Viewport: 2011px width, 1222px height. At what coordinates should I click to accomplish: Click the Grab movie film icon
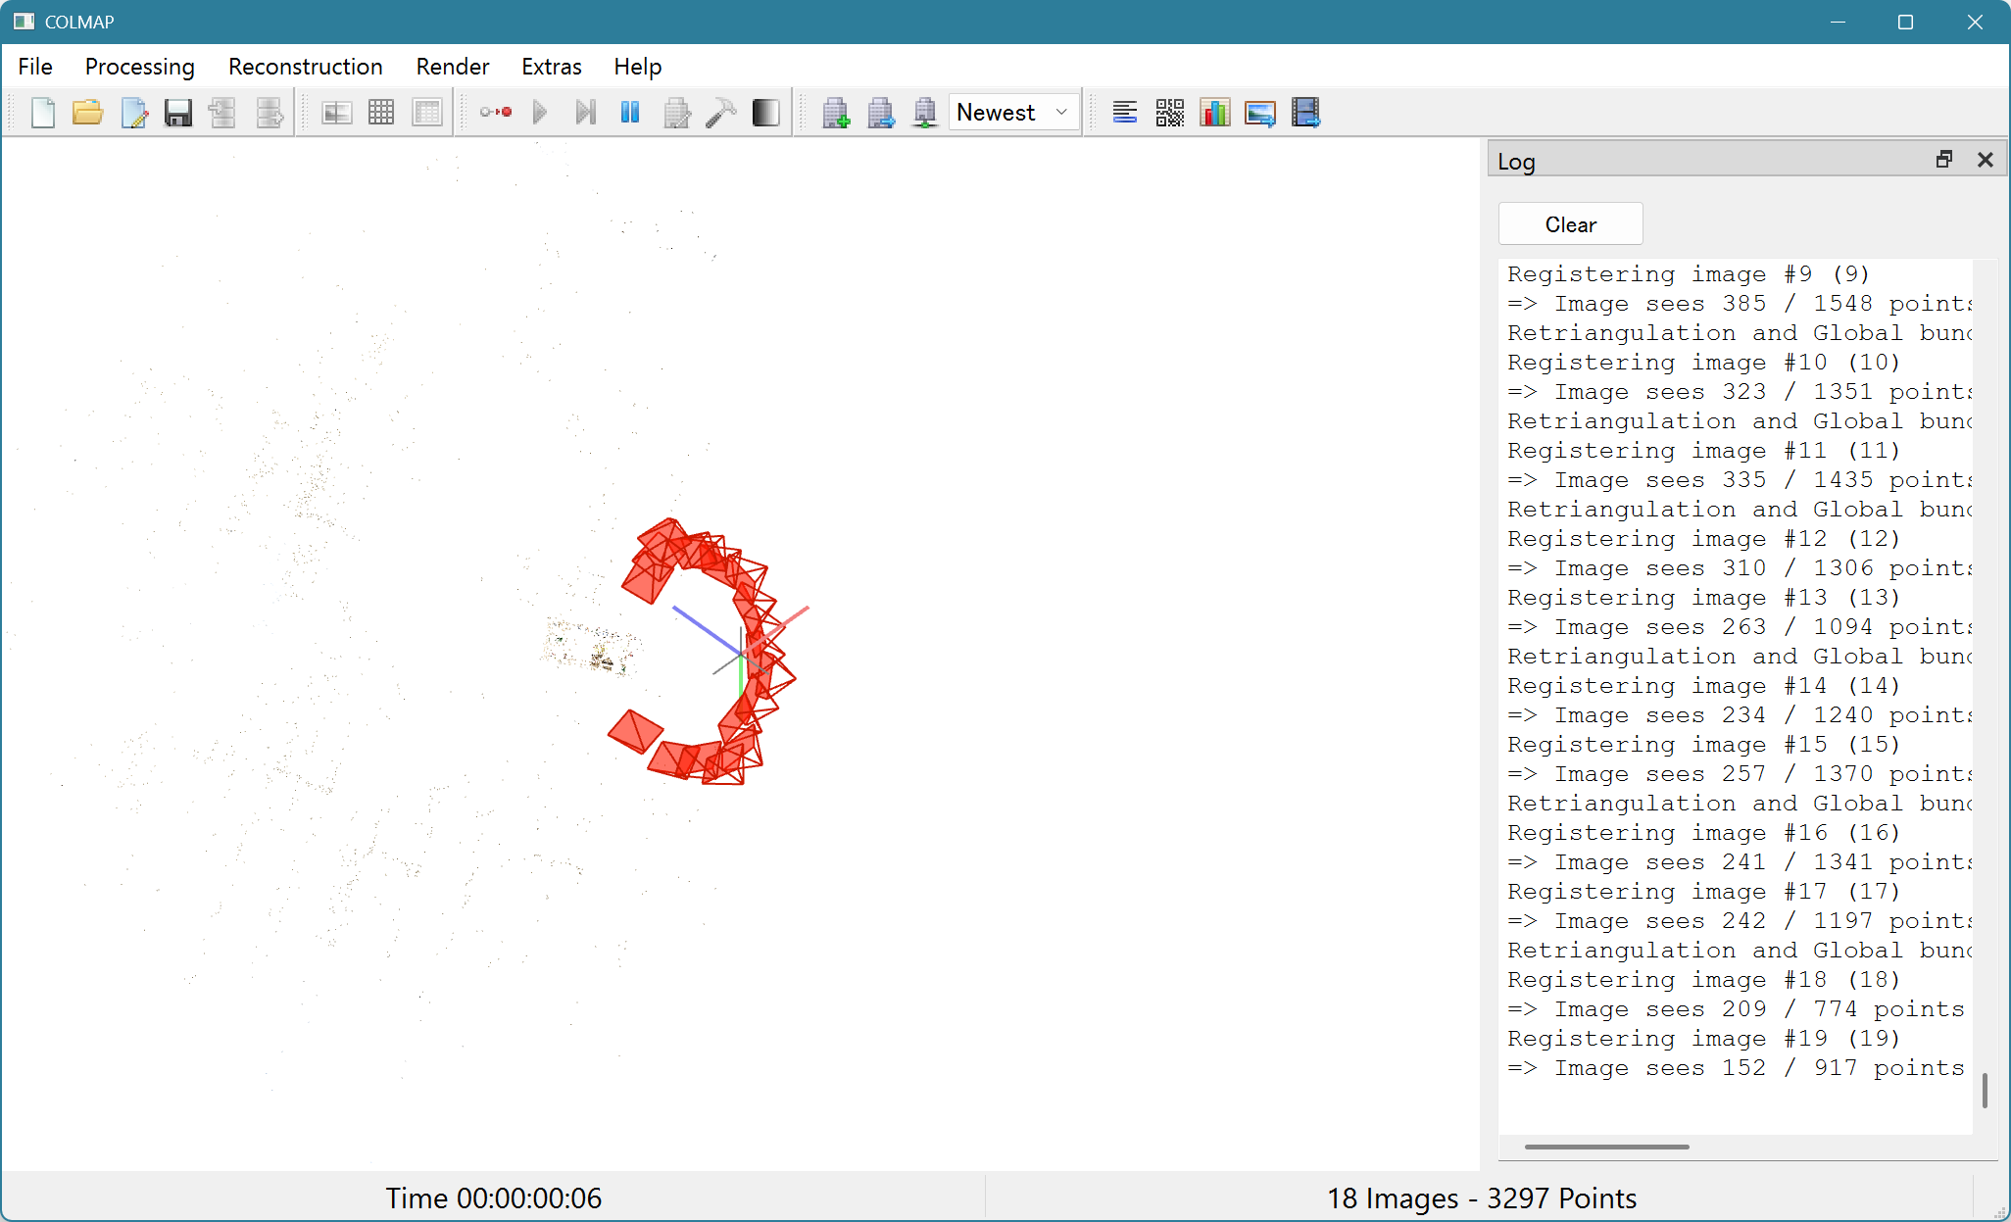click(1305, 113)
